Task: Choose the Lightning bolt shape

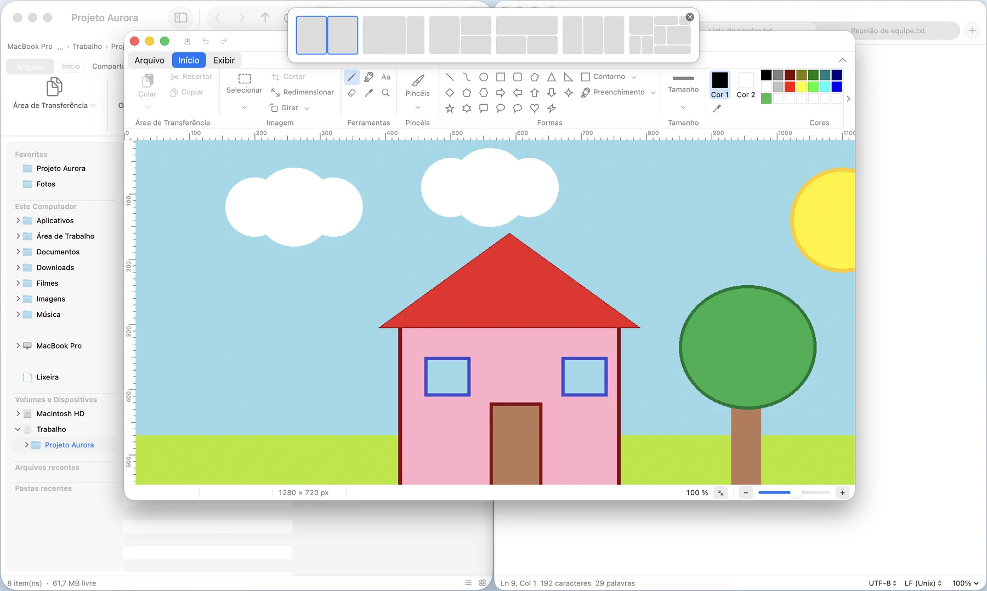Action: click(x=552, y=109)
